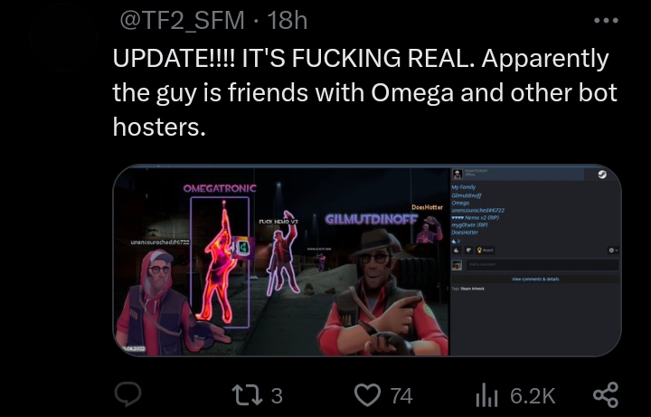Open the @TF2_SFM profile handle
The width and height of the screenshot is (651, 417).
[183, 20]
